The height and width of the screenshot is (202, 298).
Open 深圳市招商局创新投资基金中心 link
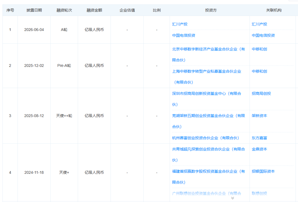[207, 99]
